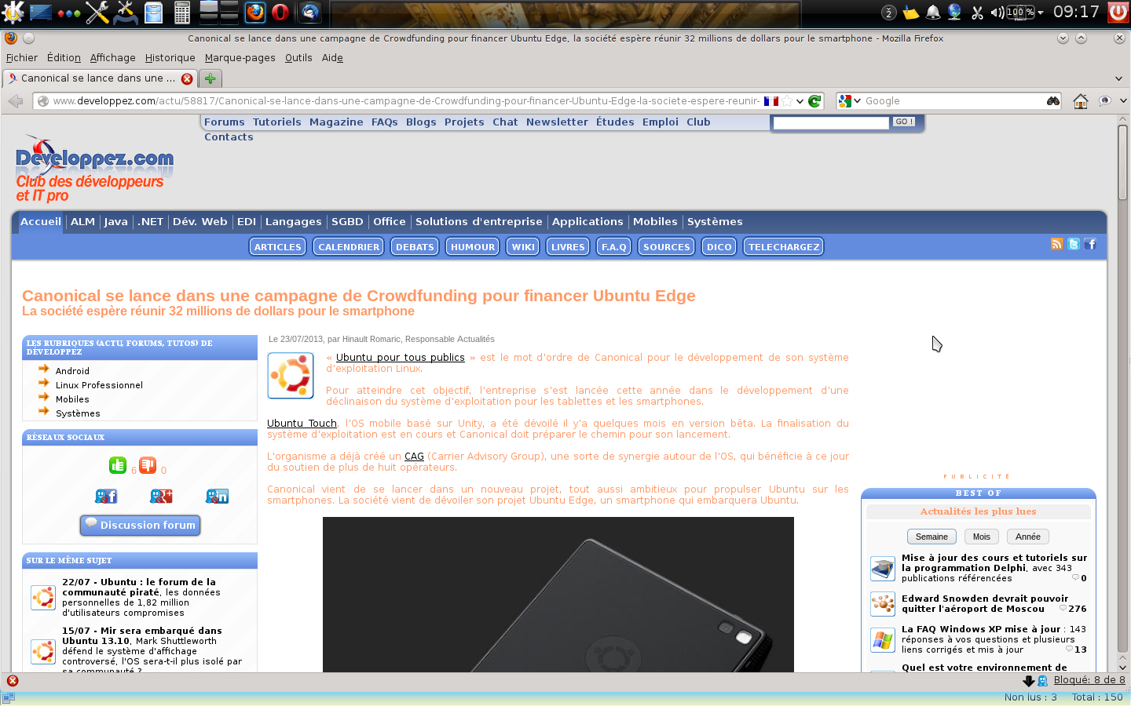The image size is (1131, 706).
Task: Follow the Ubuntu Touch link
Action: (302, 424)
